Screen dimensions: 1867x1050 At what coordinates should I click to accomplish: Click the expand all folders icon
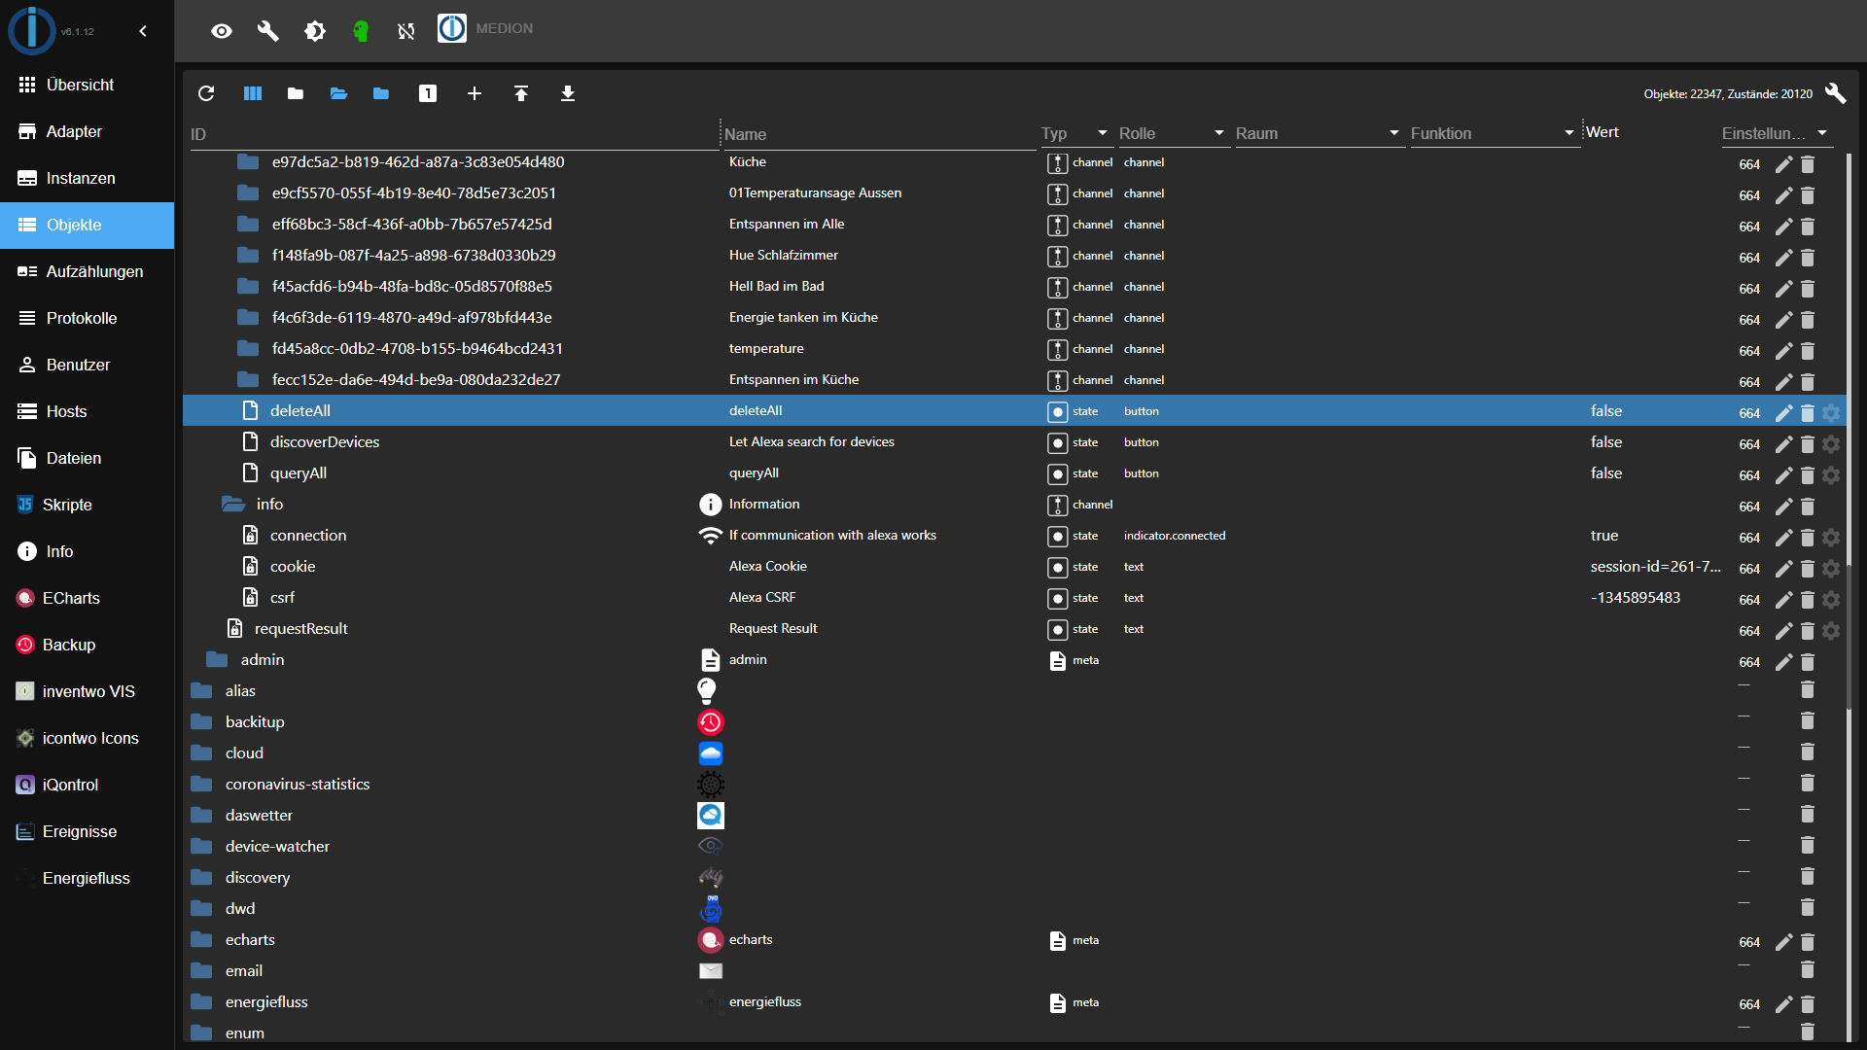click(x=338, y=93)
